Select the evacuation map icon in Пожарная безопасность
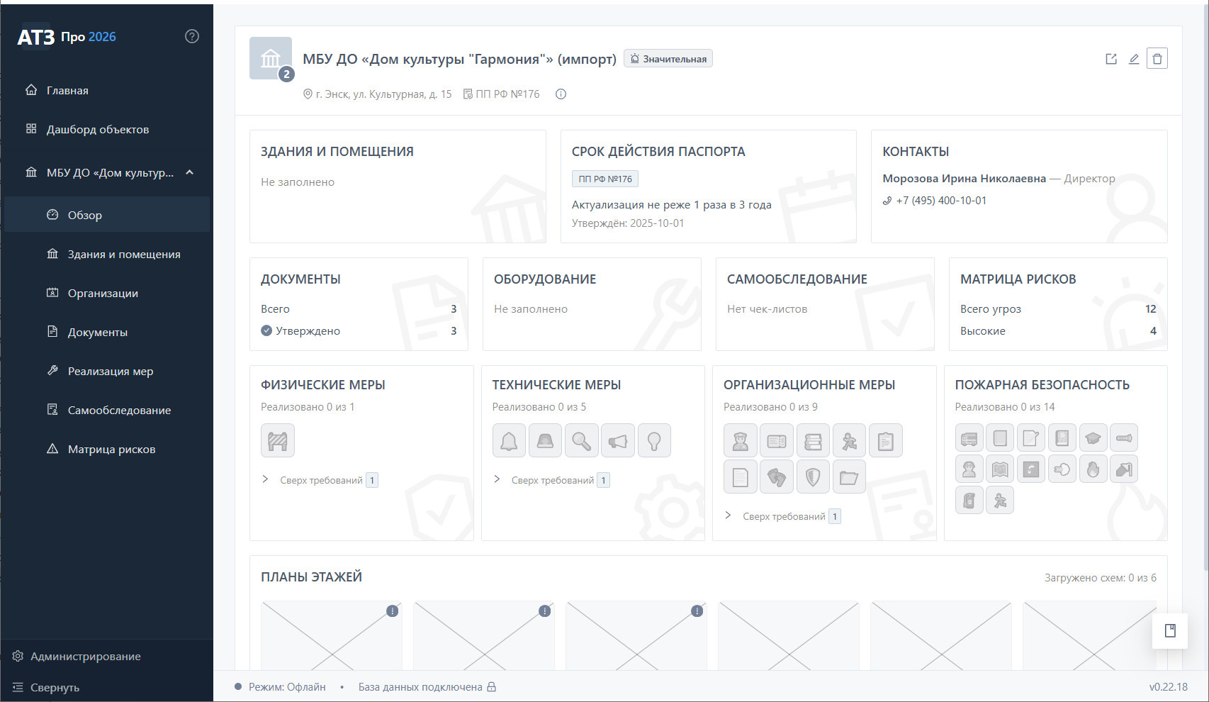This screenshot has width=1209, height=702. pos(1000,469)
